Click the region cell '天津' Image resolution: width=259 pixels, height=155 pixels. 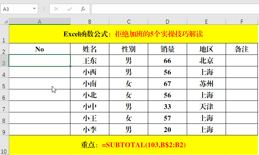(x=206, y=106)
